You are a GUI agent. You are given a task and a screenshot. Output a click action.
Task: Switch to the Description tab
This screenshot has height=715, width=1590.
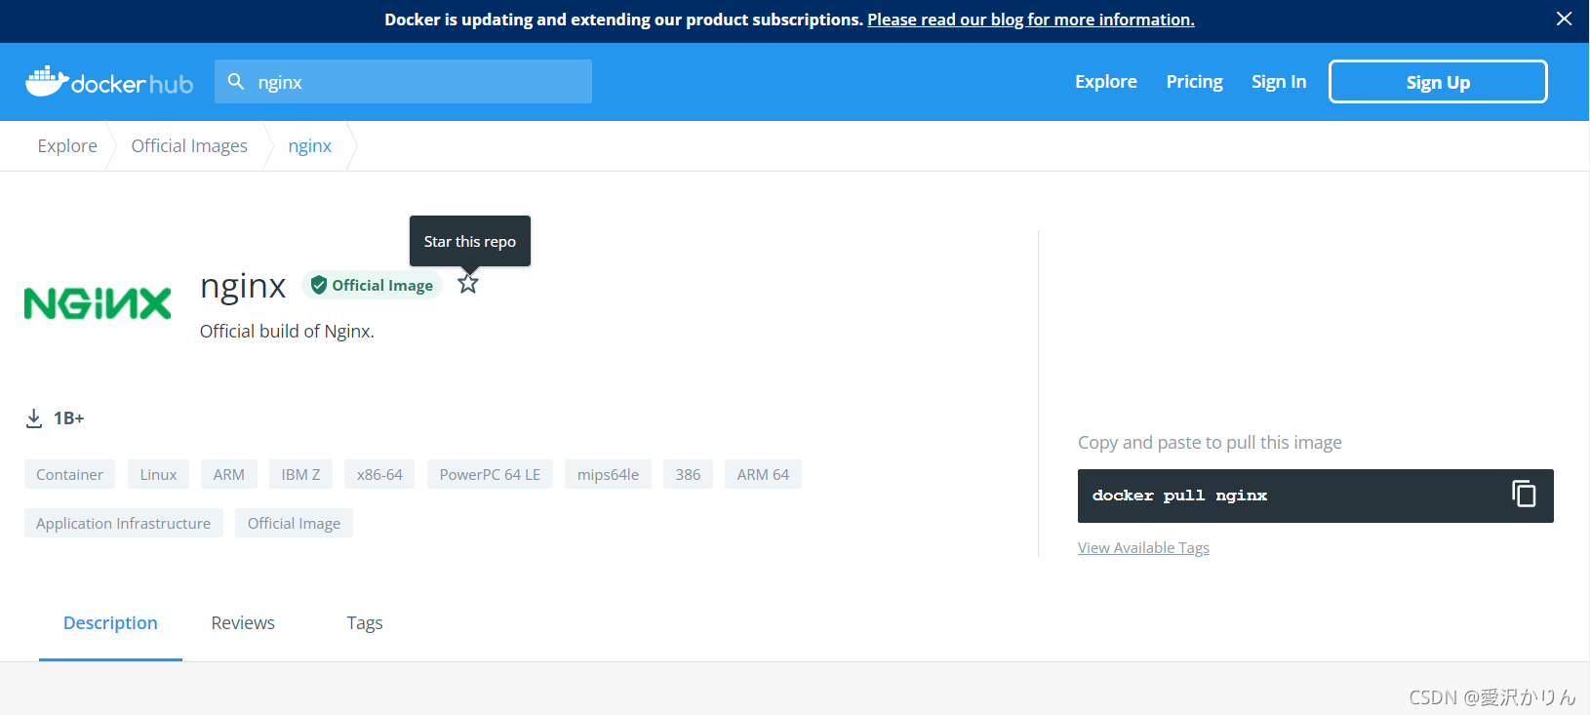tap(110, 623)
